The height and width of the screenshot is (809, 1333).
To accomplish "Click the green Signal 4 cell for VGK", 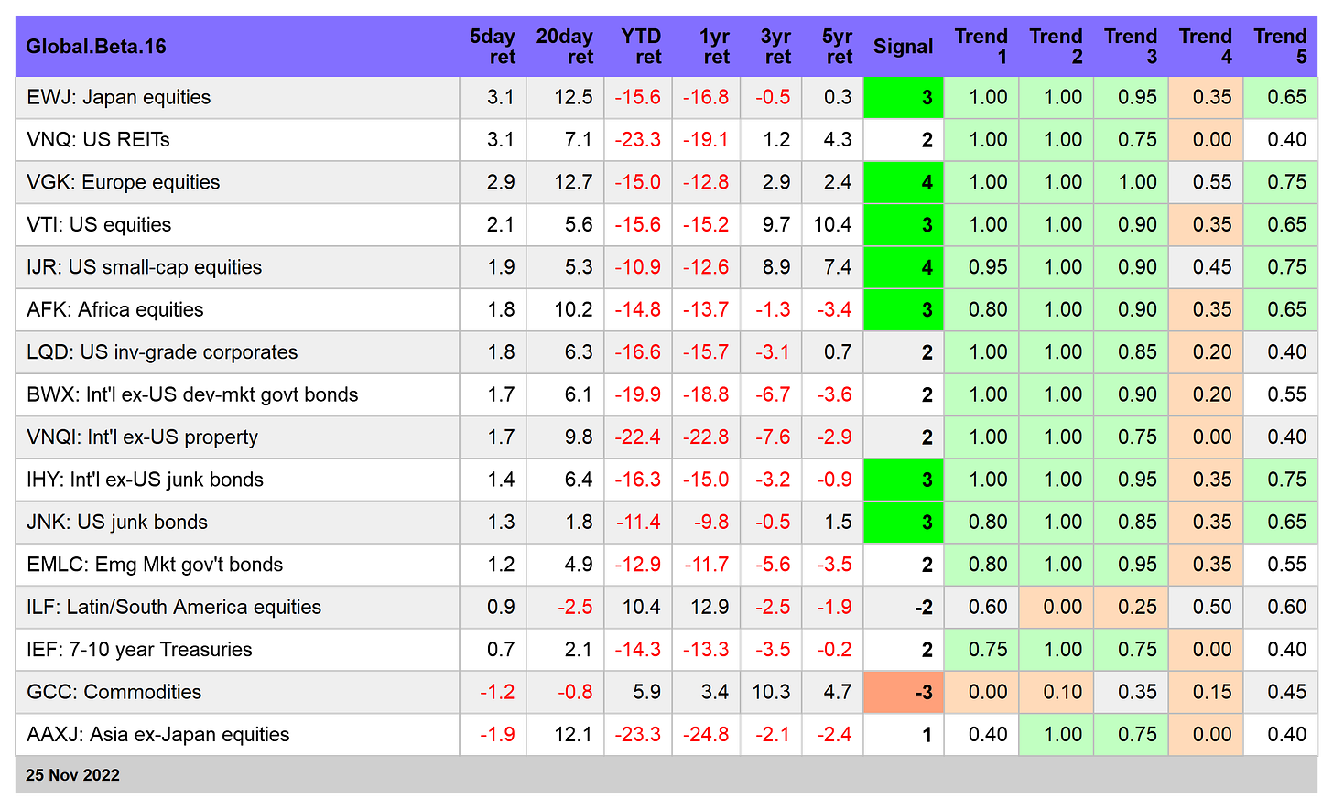I will pyautogui.click(x=904, y=182).
